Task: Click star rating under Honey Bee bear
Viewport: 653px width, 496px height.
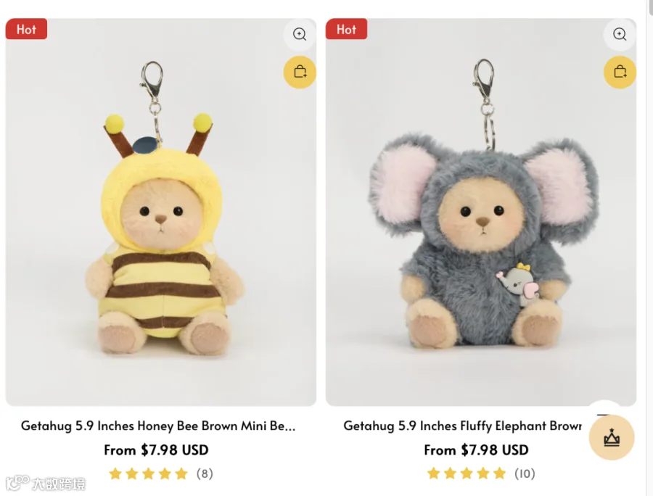Action: 148,474
